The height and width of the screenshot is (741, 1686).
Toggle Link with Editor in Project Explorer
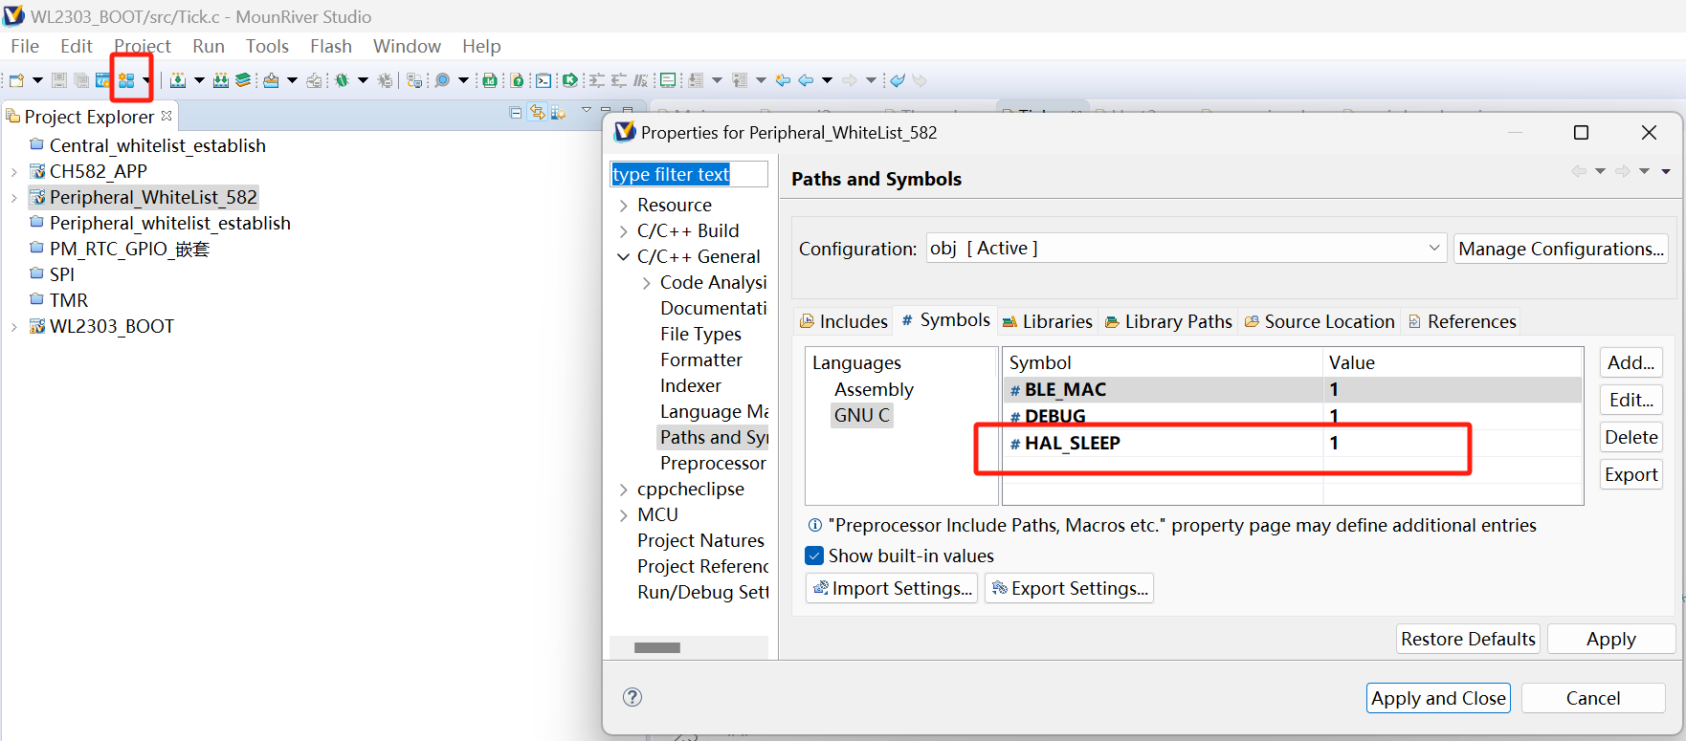pyautogui.click(x=537, y=112)
